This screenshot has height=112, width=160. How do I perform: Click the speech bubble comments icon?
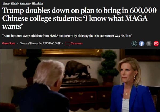[x=67, y=44]
